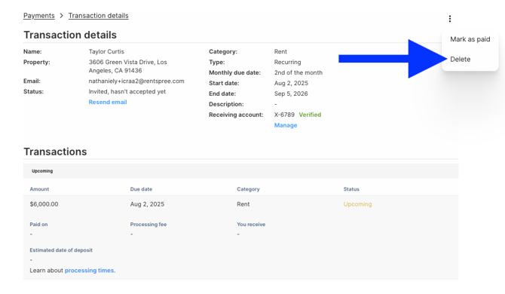Open the three-dot options menu
505x294 pixels.
click(x=450, y=19)
